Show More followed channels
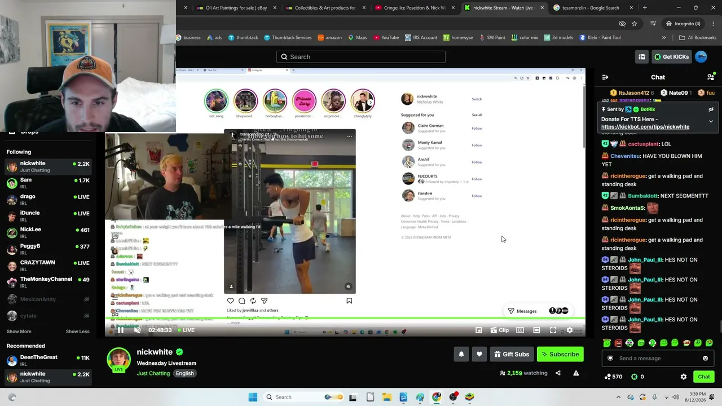 tap(19, 332)
